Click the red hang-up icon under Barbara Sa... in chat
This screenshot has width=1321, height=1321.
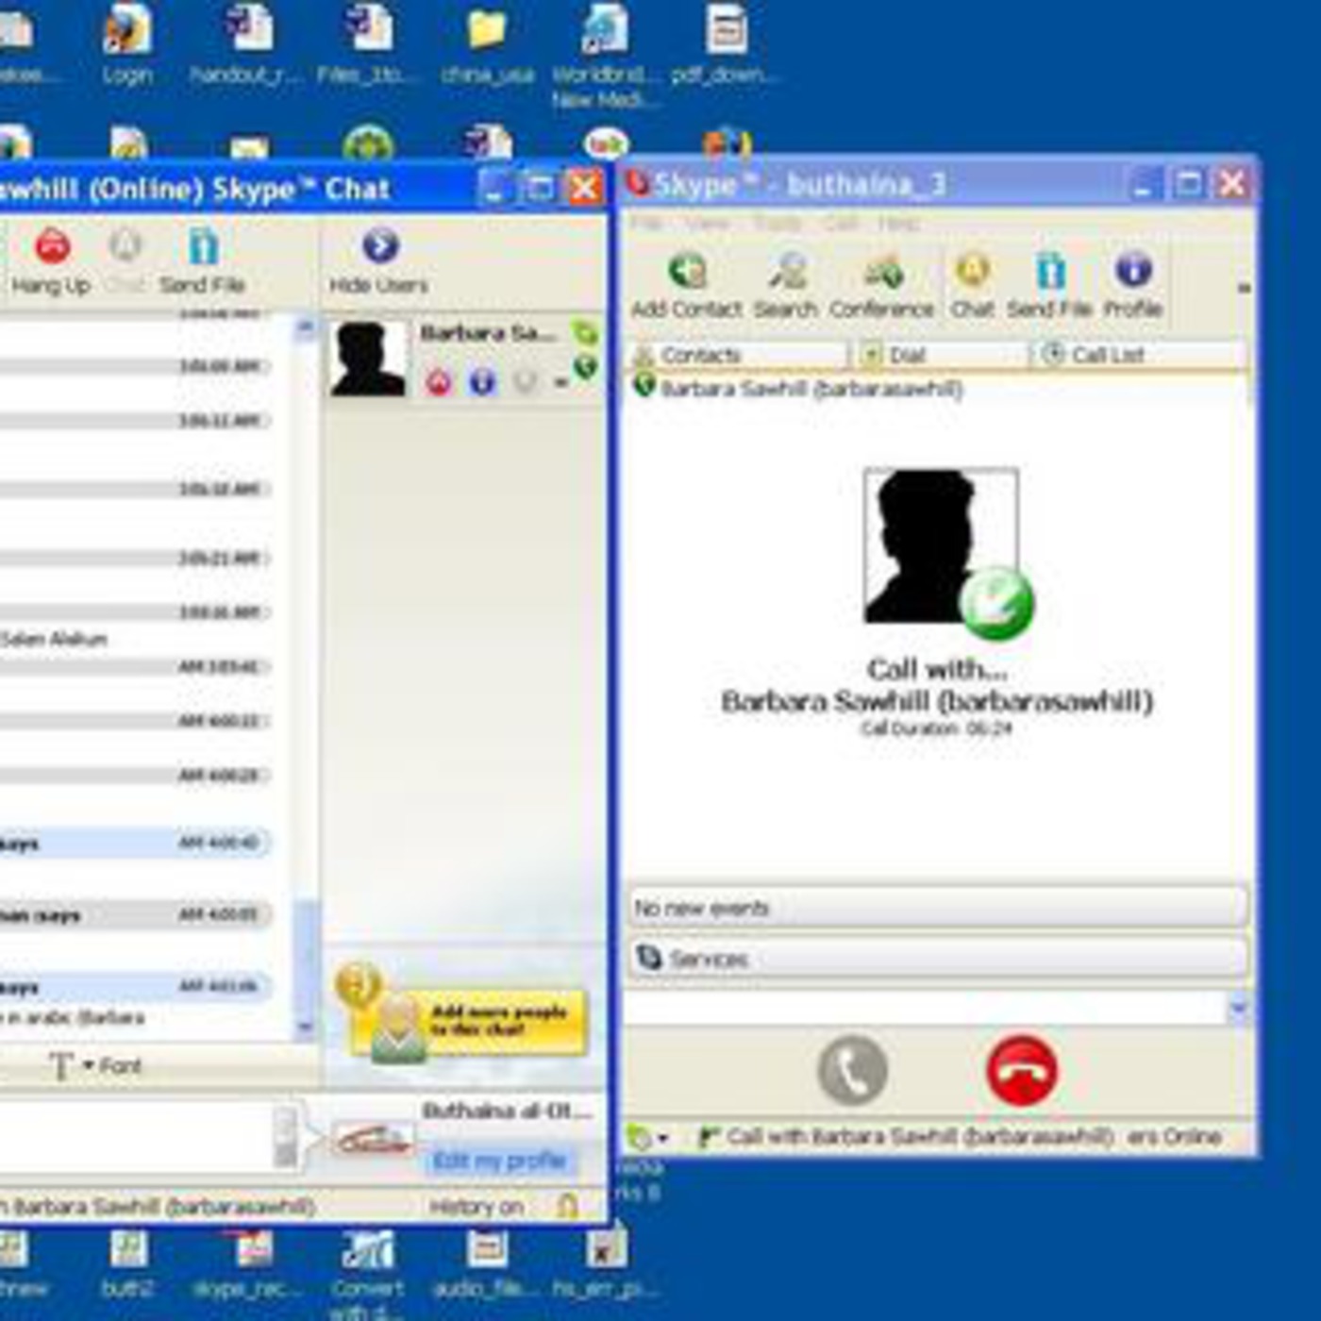[x=439, y=382]
